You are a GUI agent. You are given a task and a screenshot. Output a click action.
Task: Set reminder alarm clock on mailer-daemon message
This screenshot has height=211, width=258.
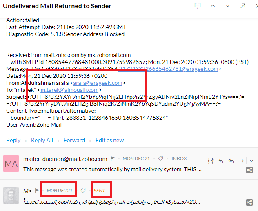(211, 161)
